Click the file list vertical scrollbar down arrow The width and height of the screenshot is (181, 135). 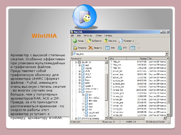[168, 115]
